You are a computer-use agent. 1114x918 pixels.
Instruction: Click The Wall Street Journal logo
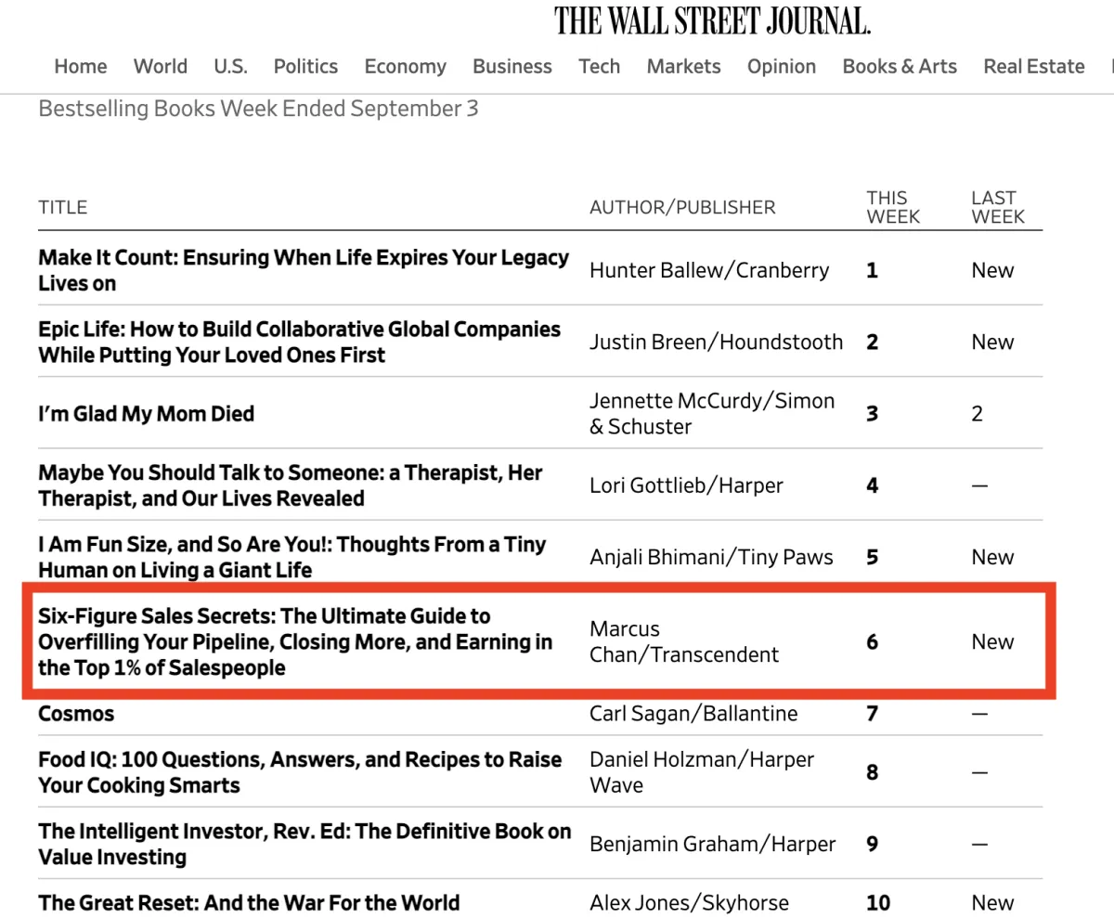713,20
